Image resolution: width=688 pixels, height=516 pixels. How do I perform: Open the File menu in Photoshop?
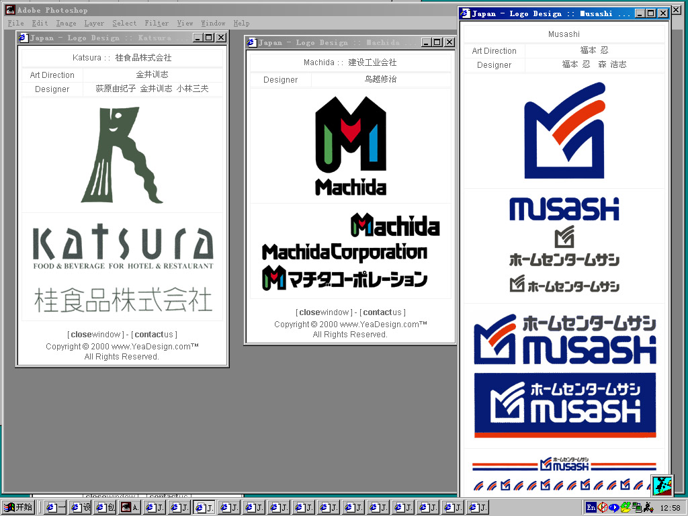coord(16,24)
